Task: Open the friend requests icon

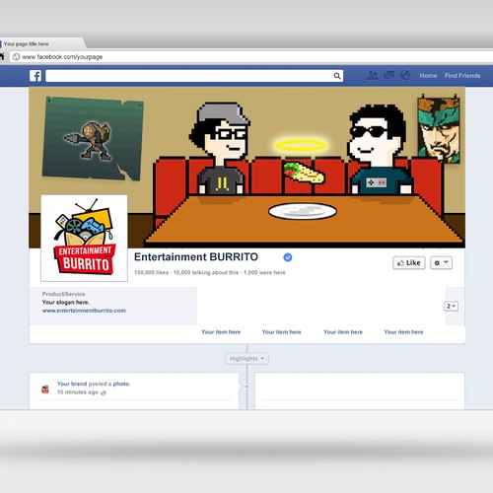Action: point(373,76)
